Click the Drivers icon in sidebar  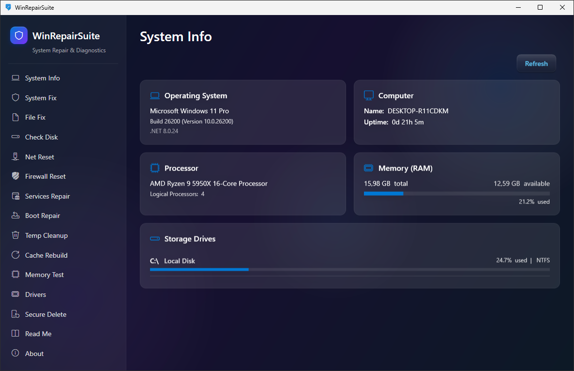pyautogui.click(x=15, y=294)
